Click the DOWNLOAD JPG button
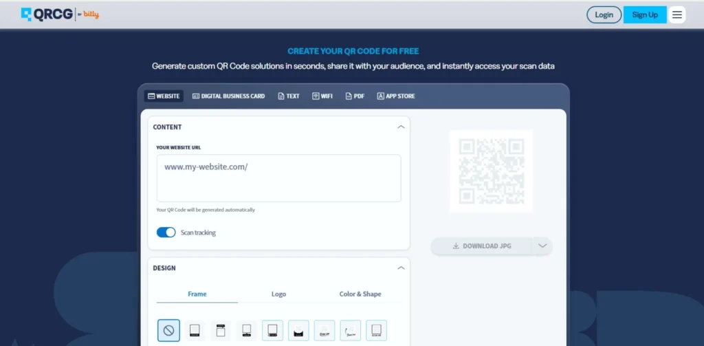Screen dimensions: 704x346 482,246
